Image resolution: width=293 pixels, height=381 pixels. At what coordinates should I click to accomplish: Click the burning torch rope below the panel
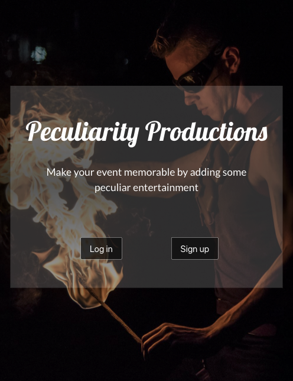point(114,314)
